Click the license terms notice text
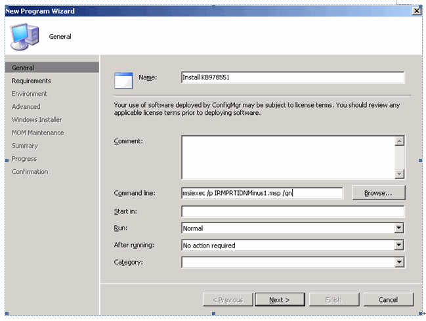Image resolution: width=426 pixels, height=321 pixels. pyautogui.click(x=257, y=109)
